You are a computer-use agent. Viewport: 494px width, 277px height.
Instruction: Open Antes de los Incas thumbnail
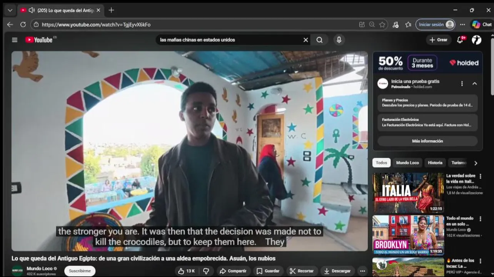408,267
